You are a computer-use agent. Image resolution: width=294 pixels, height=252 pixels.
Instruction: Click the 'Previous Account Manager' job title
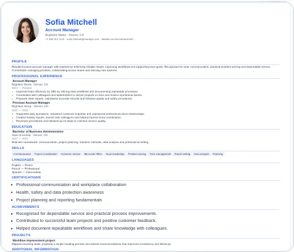pyautogui.click(x=31, y=102)
